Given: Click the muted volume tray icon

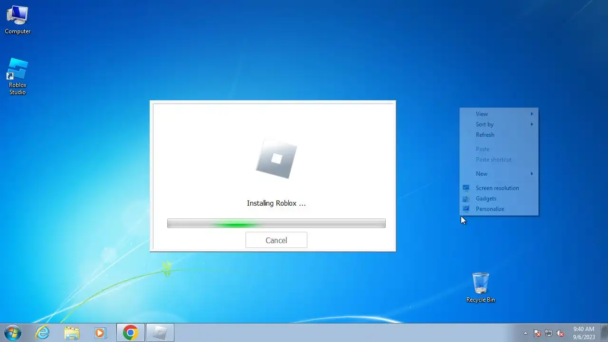Looking at the screenshot, I should (560, 333).
